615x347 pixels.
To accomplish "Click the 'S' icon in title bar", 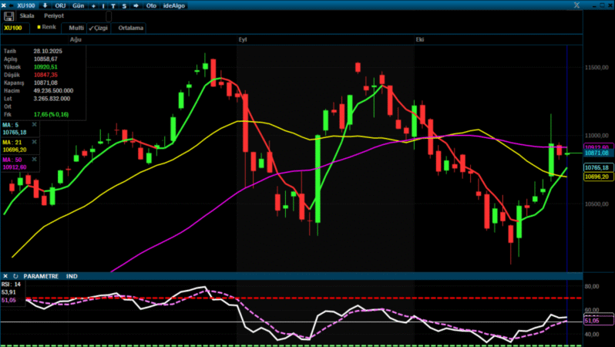I will 124,5.
